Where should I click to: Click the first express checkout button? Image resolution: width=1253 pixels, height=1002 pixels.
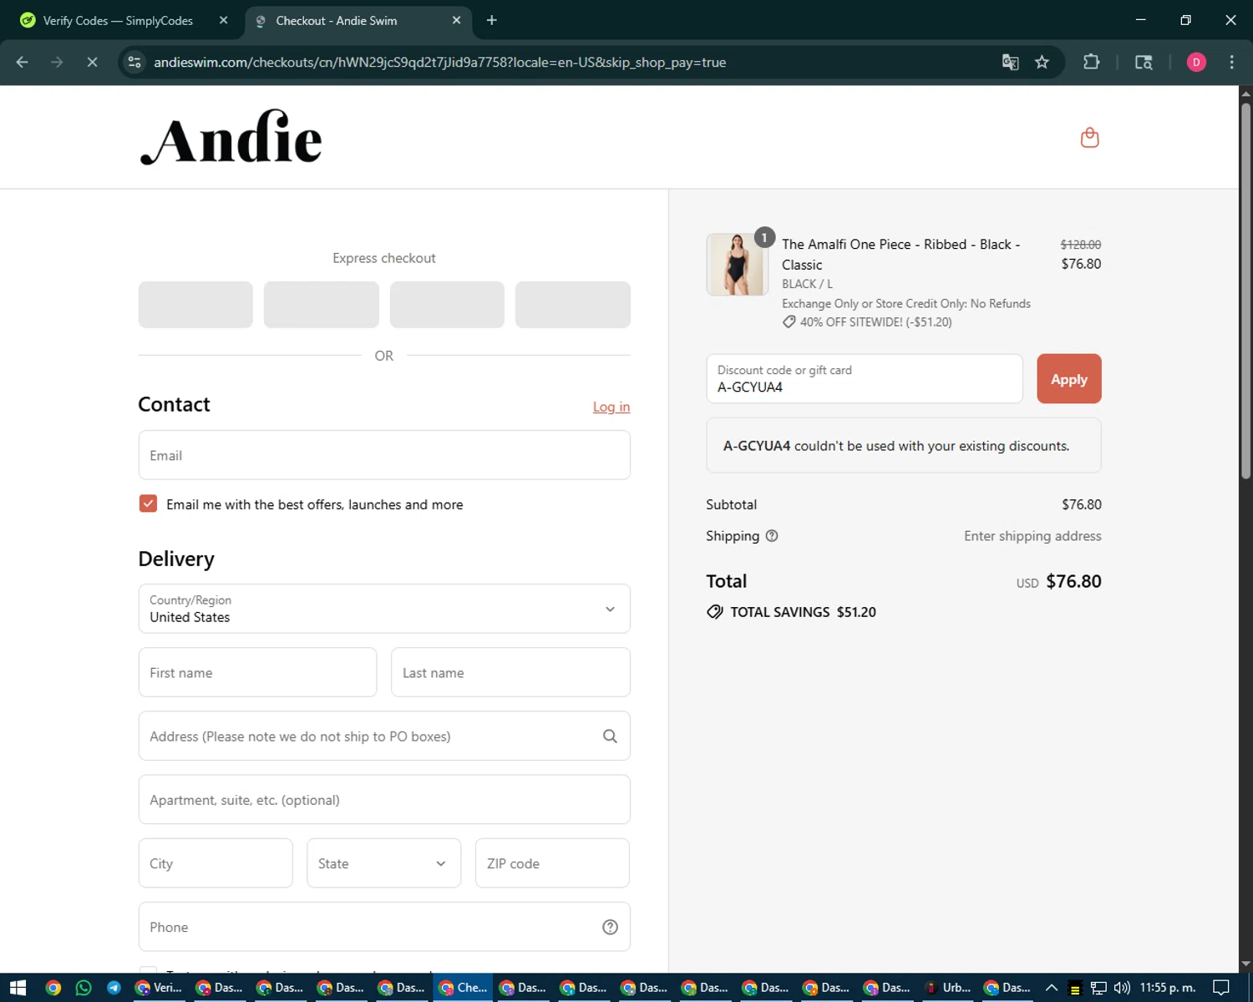195,305
